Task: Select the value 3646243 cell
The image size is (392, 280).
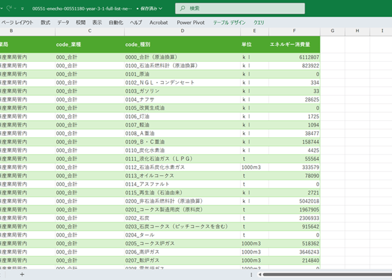Action: click(x=294, y=252)
